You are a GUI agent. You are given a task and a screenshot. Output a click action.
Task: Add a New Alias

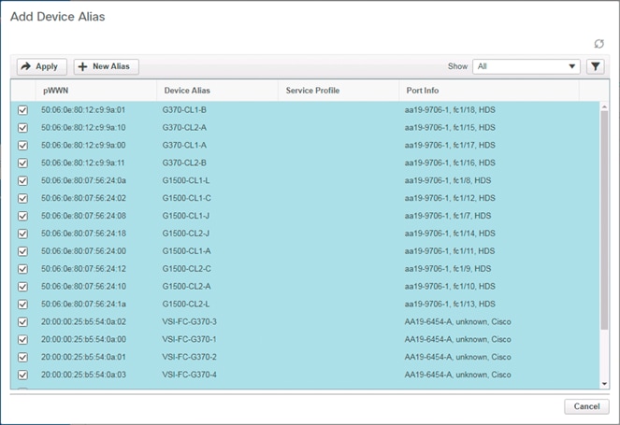click(106, 66)
